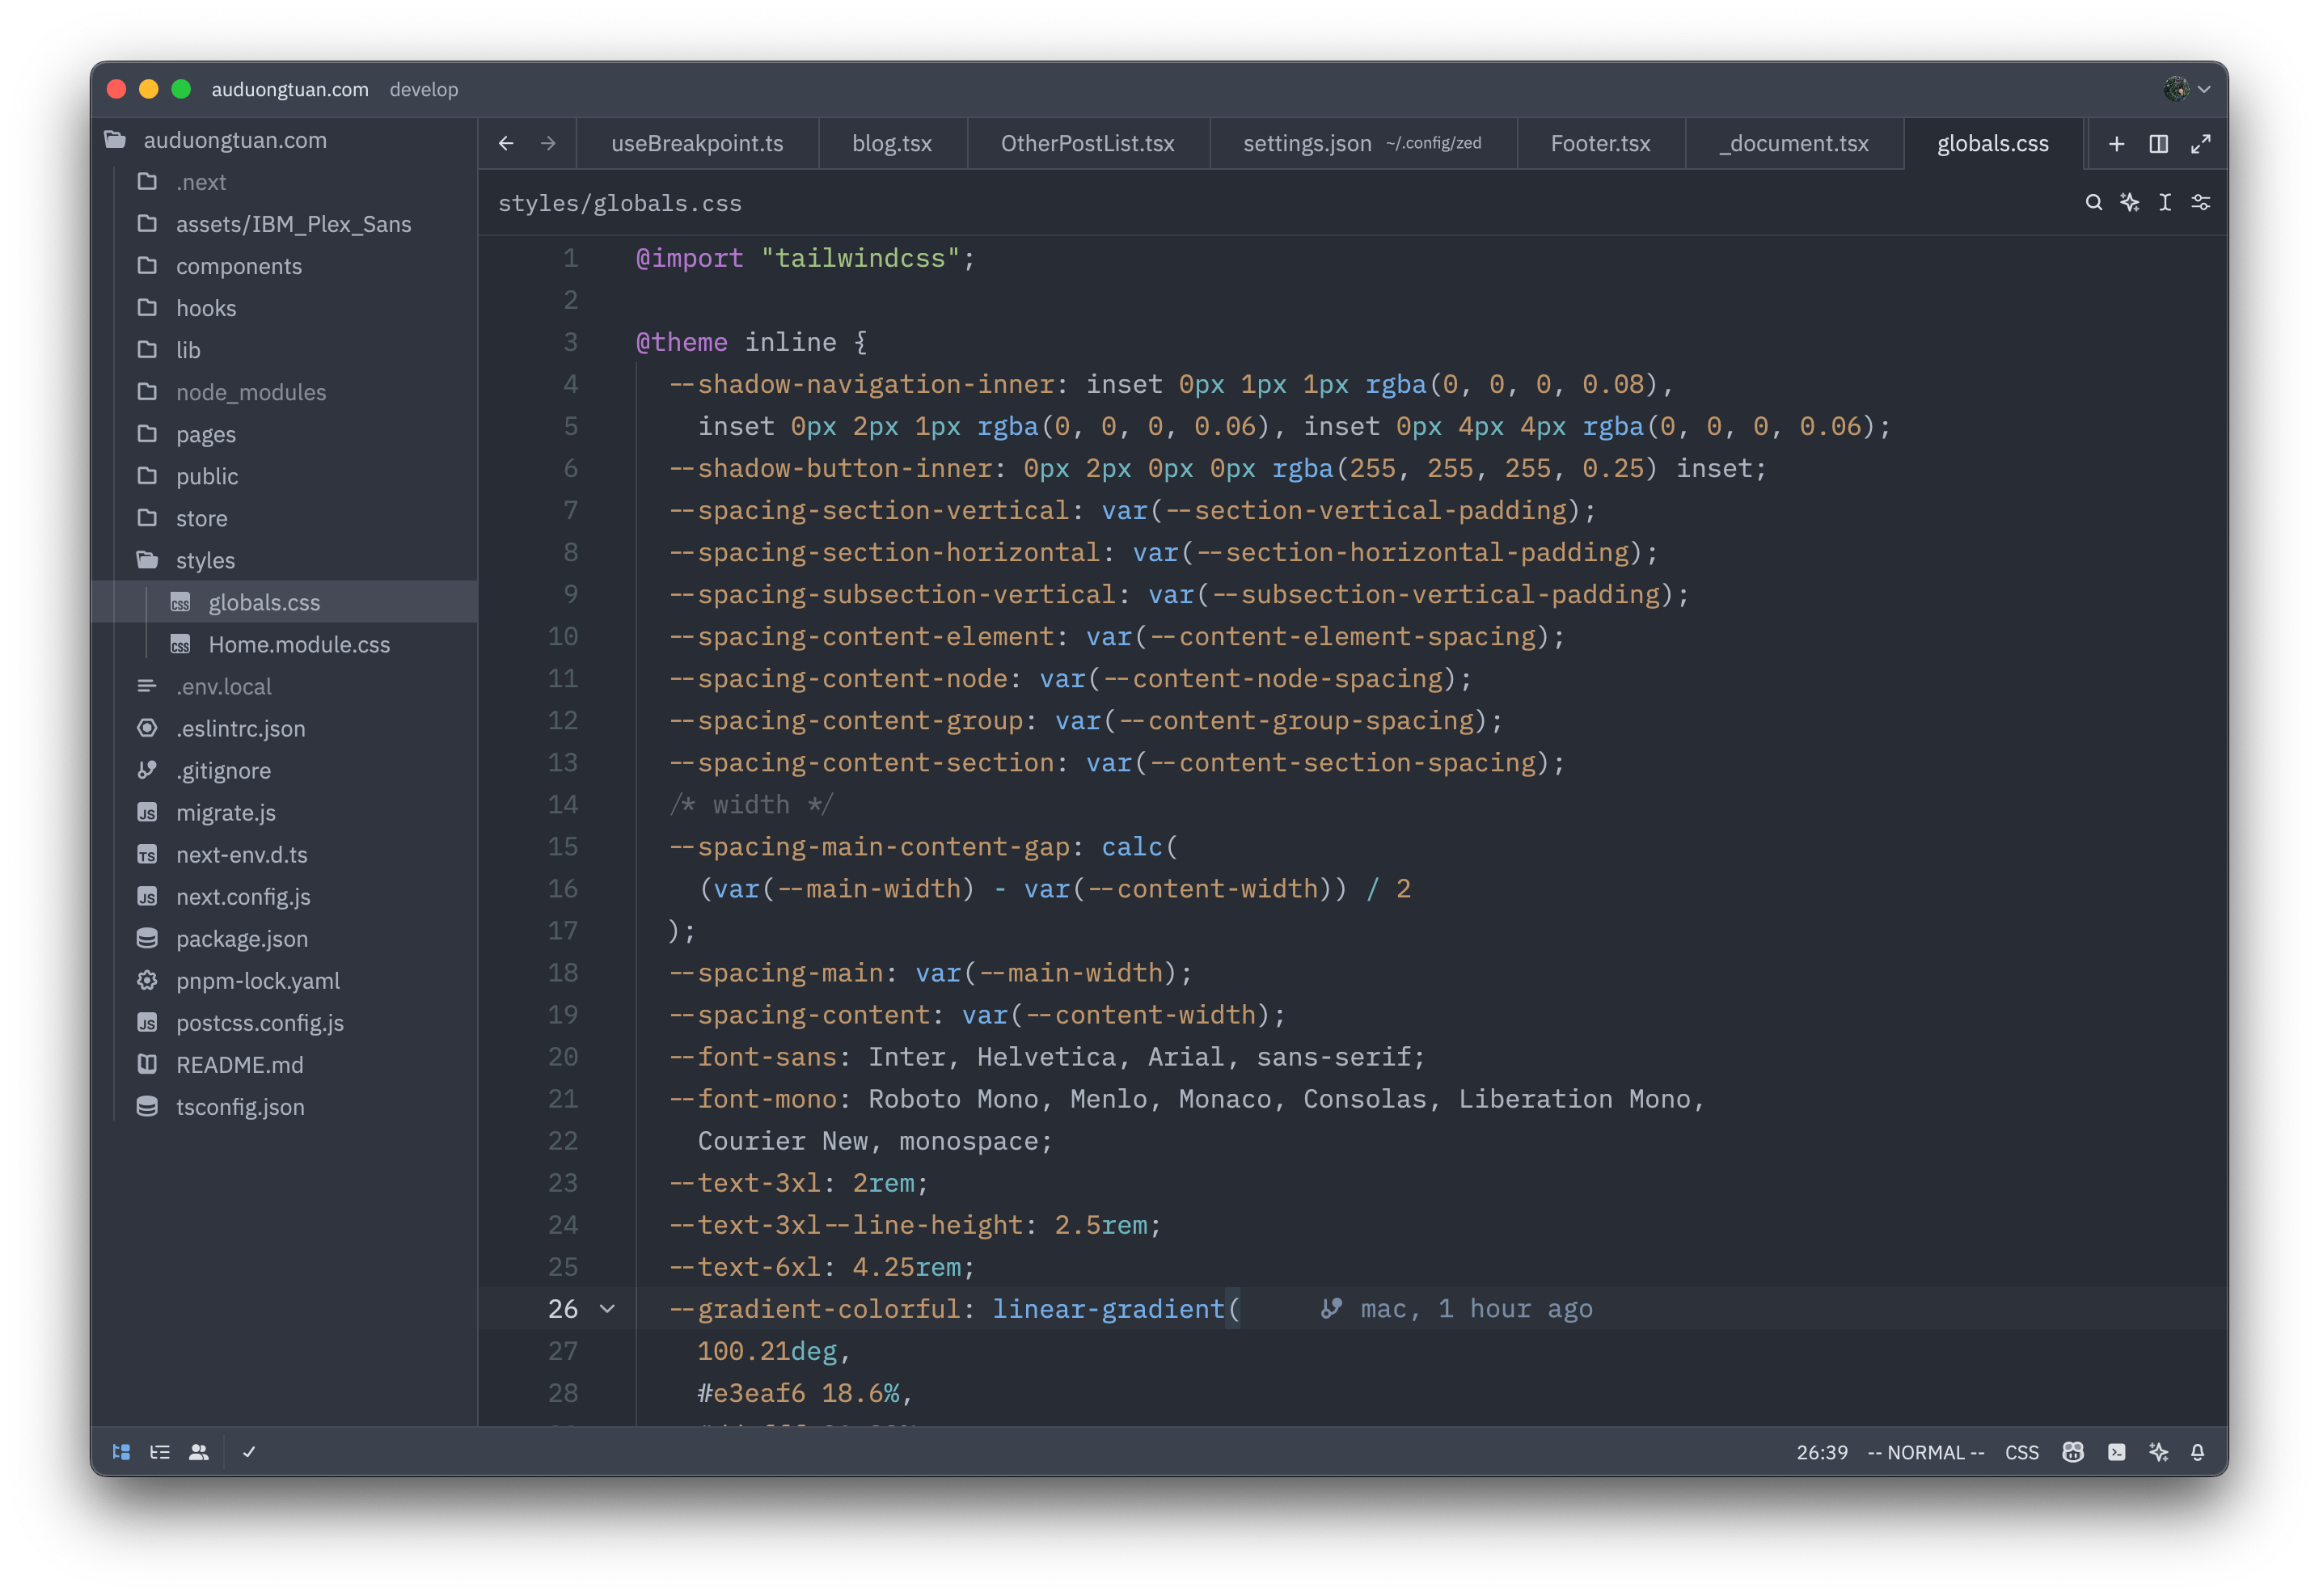Navigate back with the left arrow
This screenshot has height=1596, width=2319.
(x=506, y=144)
